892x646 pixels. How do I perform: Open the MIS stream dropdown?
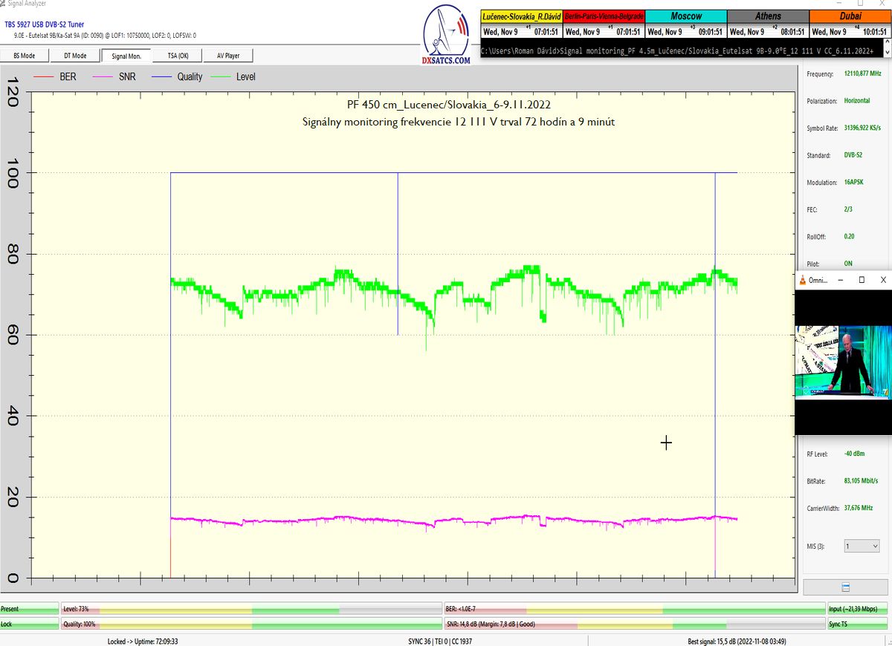862,546
